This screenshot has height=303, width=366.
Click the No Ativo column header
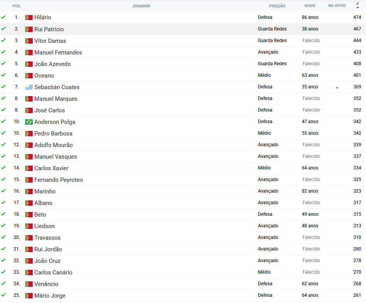[x=337, y=6]
